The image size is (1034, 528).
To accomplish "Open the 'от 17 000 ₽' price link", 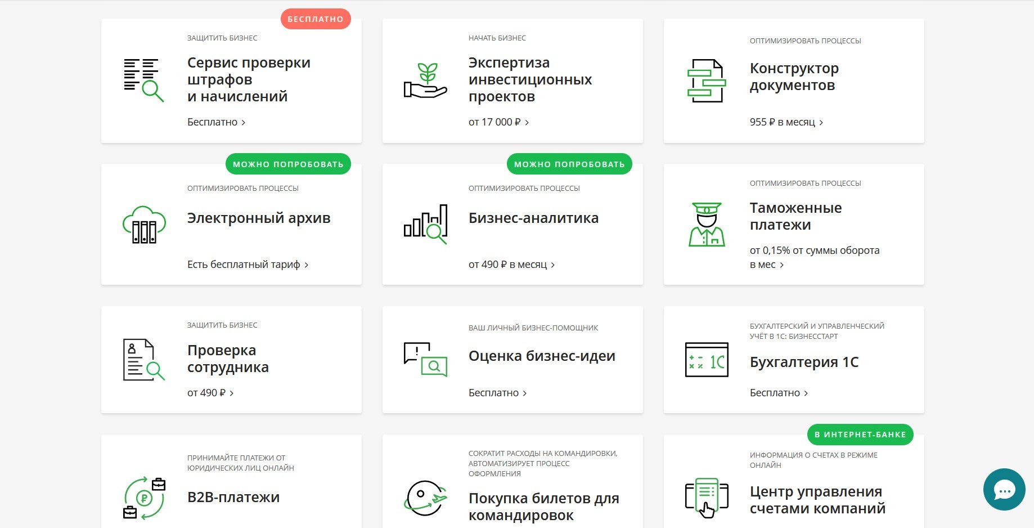I will pyautogui.click(x=498, y=122).
